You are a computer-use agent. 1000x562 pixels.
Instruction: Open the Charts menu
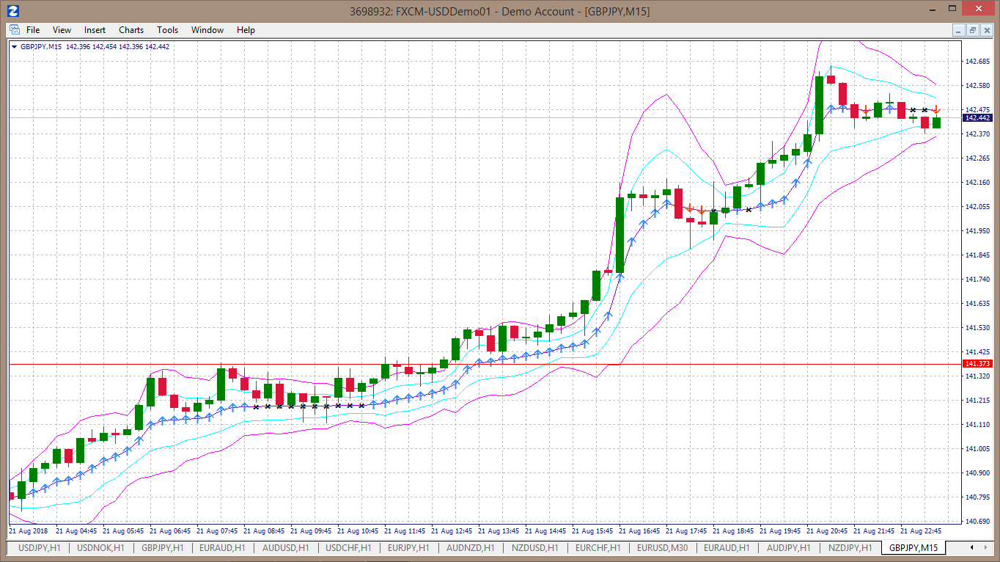point(131,30)
